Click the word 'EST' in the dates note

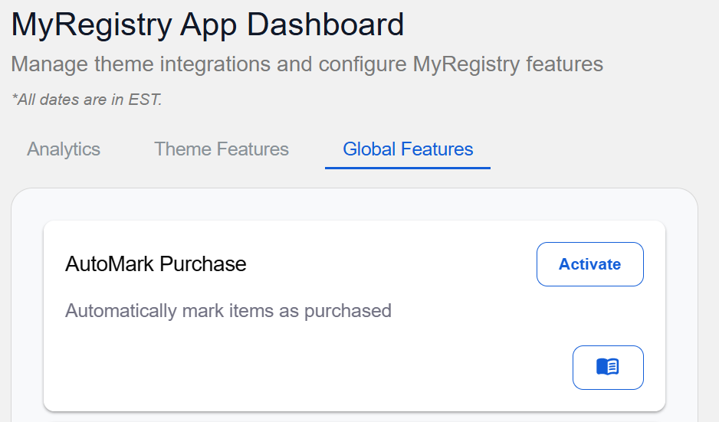pos(143,100)
